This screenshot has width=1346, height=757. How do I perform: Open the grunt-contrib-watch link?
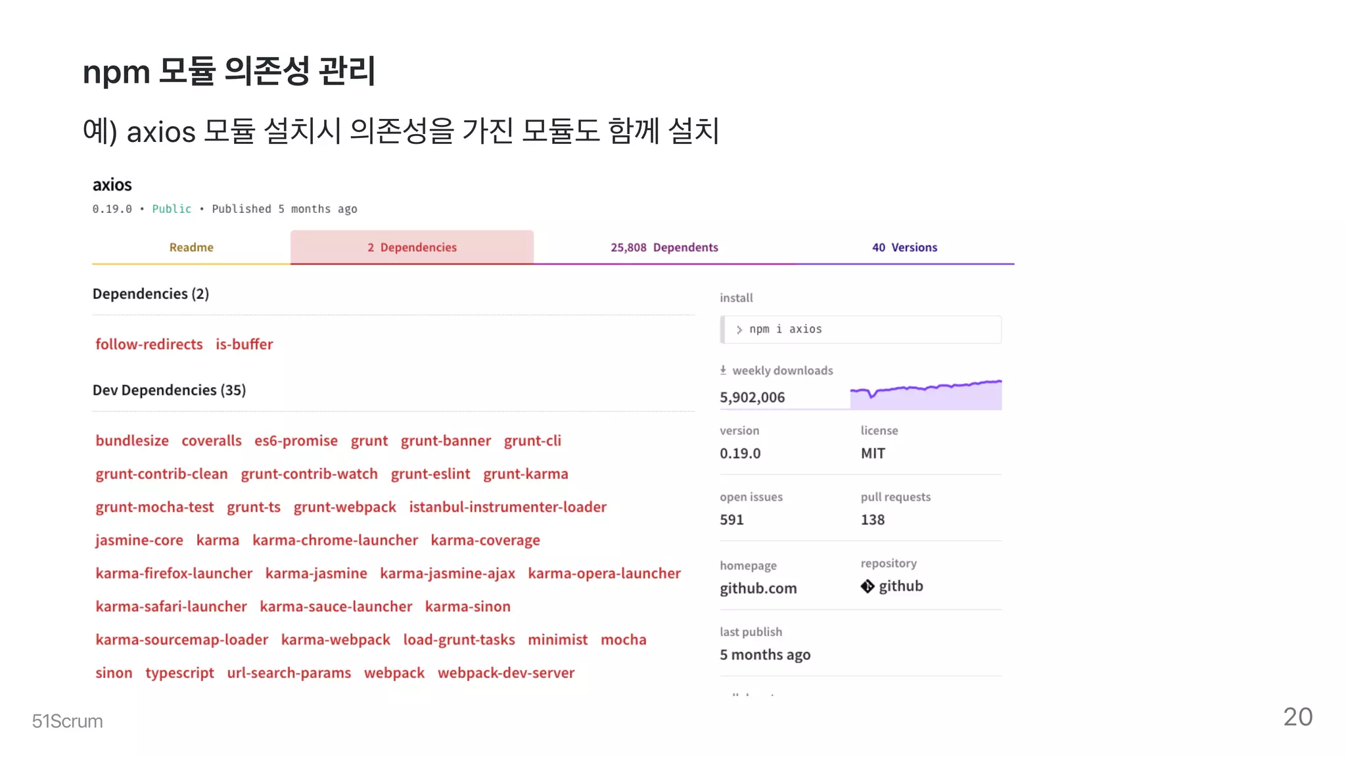coord(310,474)
